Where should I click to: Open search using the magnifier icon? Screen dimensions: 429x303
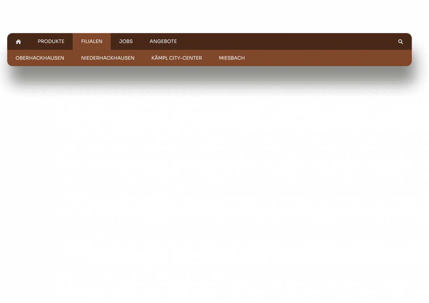click(x=400, y=42)
